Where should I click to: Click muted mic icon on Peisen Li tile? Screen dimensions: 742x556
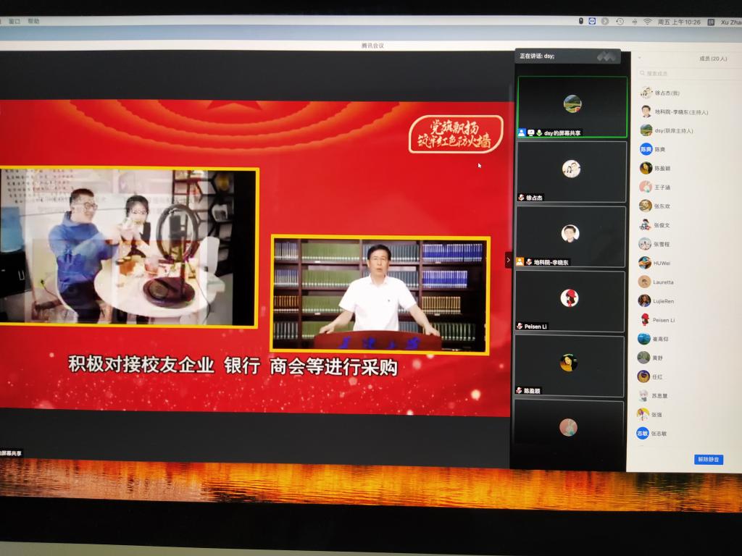pos(520,327)
